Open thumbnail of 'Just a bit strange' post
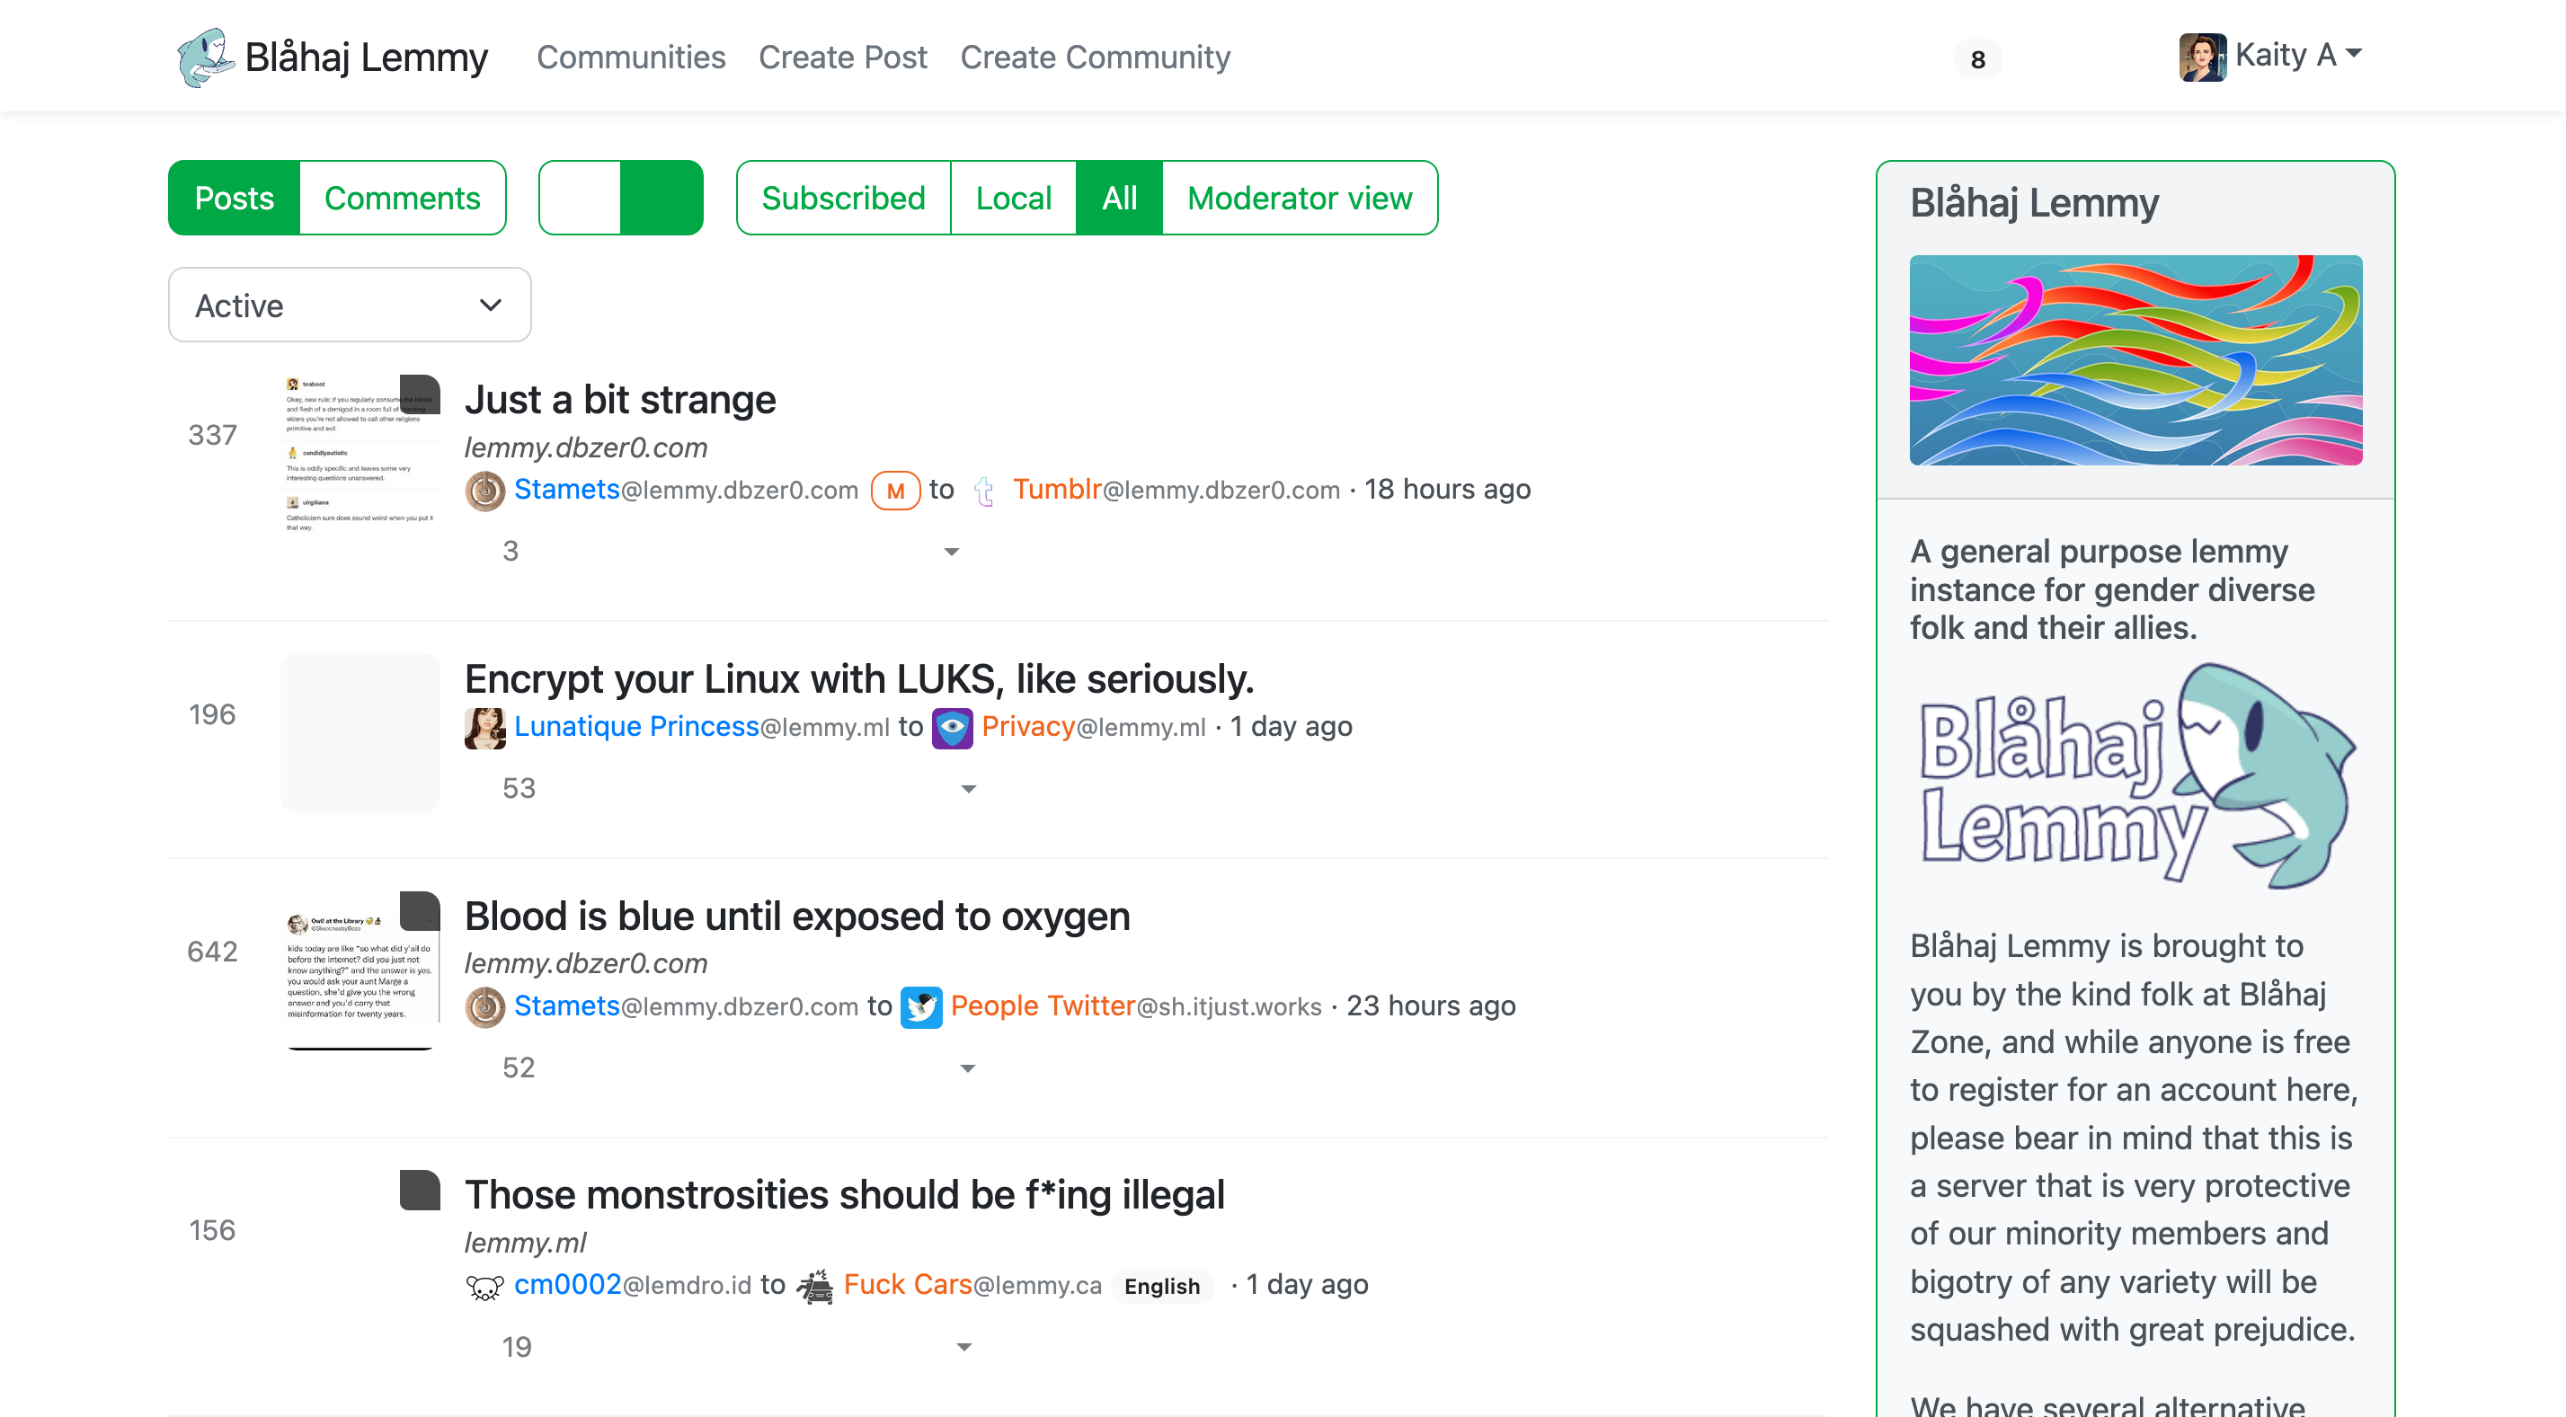The width and height of the screenshot is (2566, 1417). coord(360,454)
